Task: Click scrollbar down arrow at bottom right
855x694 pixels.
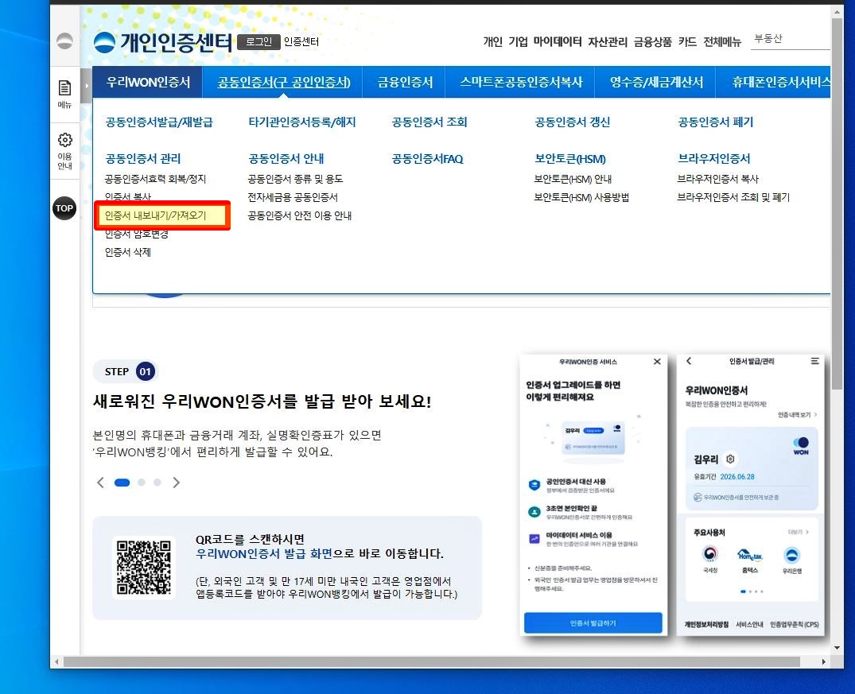Action: [837, 648]
